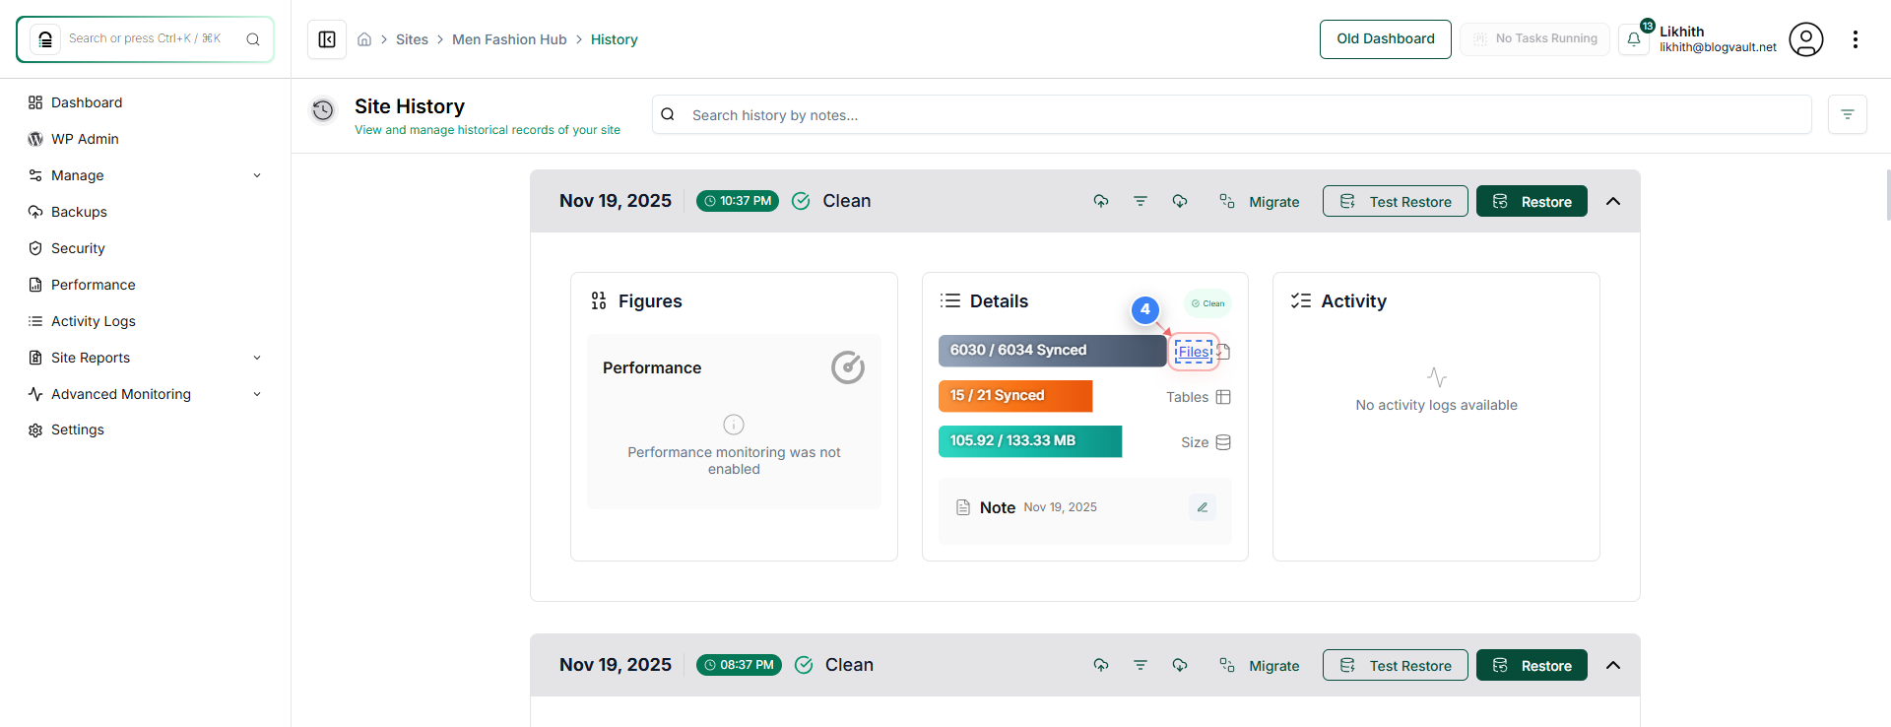Click the performance gauge icon

click(x=847, y=367)
